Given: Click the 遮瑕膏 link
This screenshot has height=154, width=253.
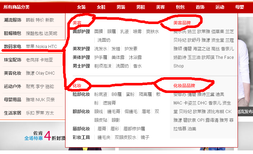Looking at the screenshot, I should point(109,103).
